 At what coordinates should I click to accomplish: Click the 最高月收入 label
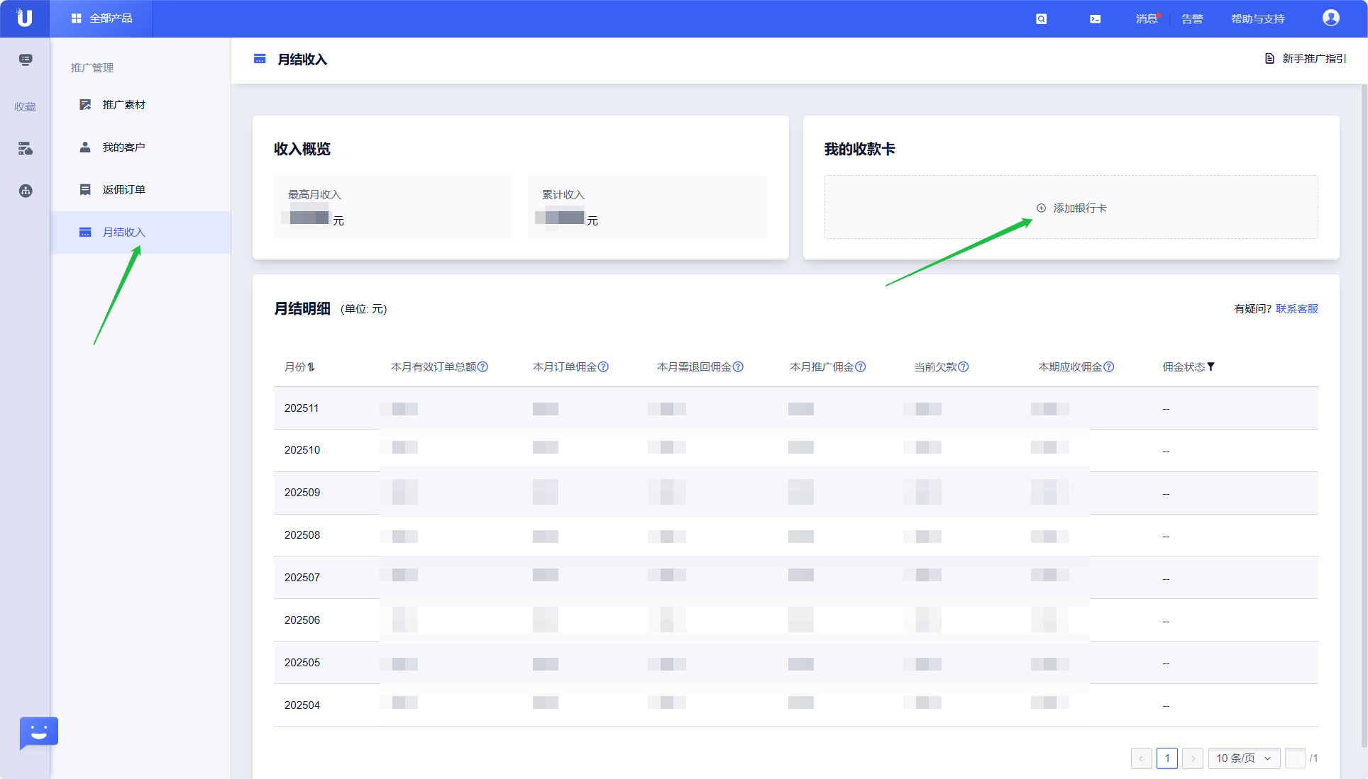[x=314, y=194]
